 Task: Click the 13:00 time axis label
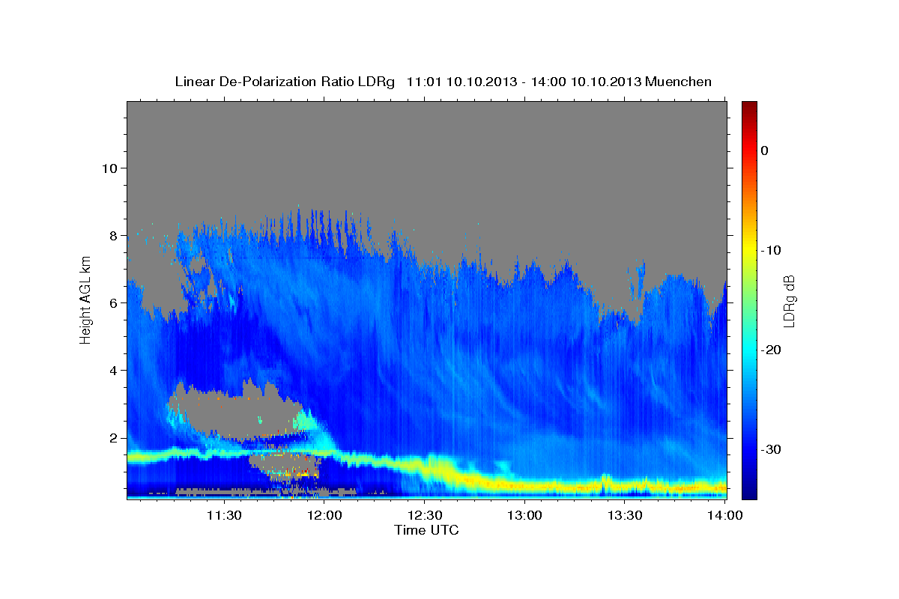[524, 515]
